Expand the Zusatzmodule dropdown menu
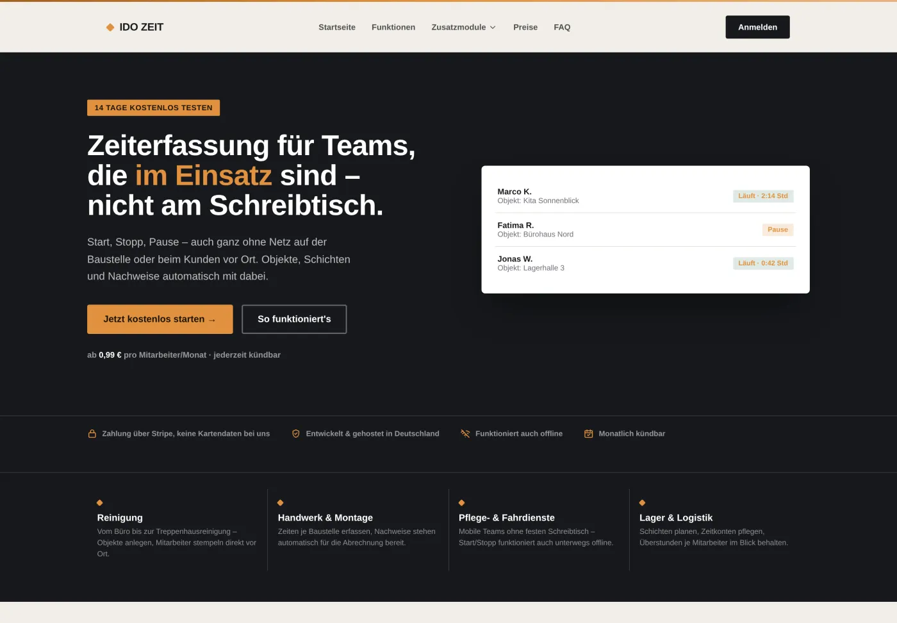This screenshot has height=623, width=897. tap(464, 27)
